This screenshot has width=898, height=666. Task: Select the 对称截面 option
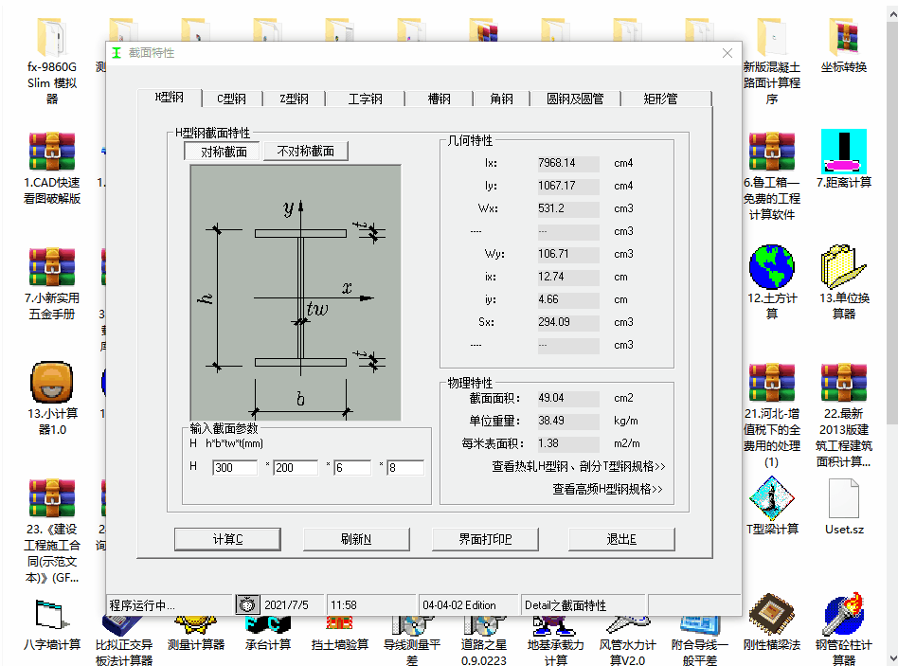click(220, 150)
